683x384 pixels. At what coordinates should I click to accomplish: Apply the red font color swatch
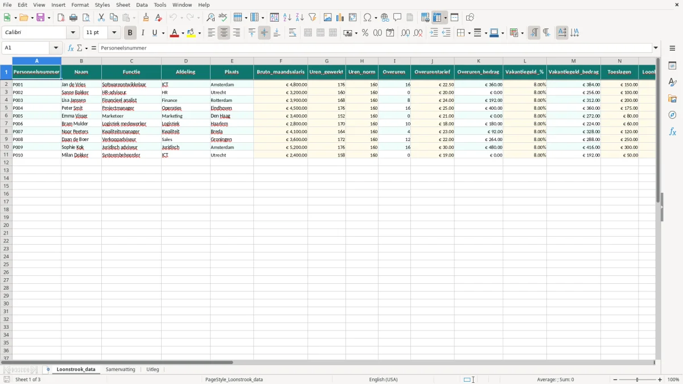tap(174, 33)
